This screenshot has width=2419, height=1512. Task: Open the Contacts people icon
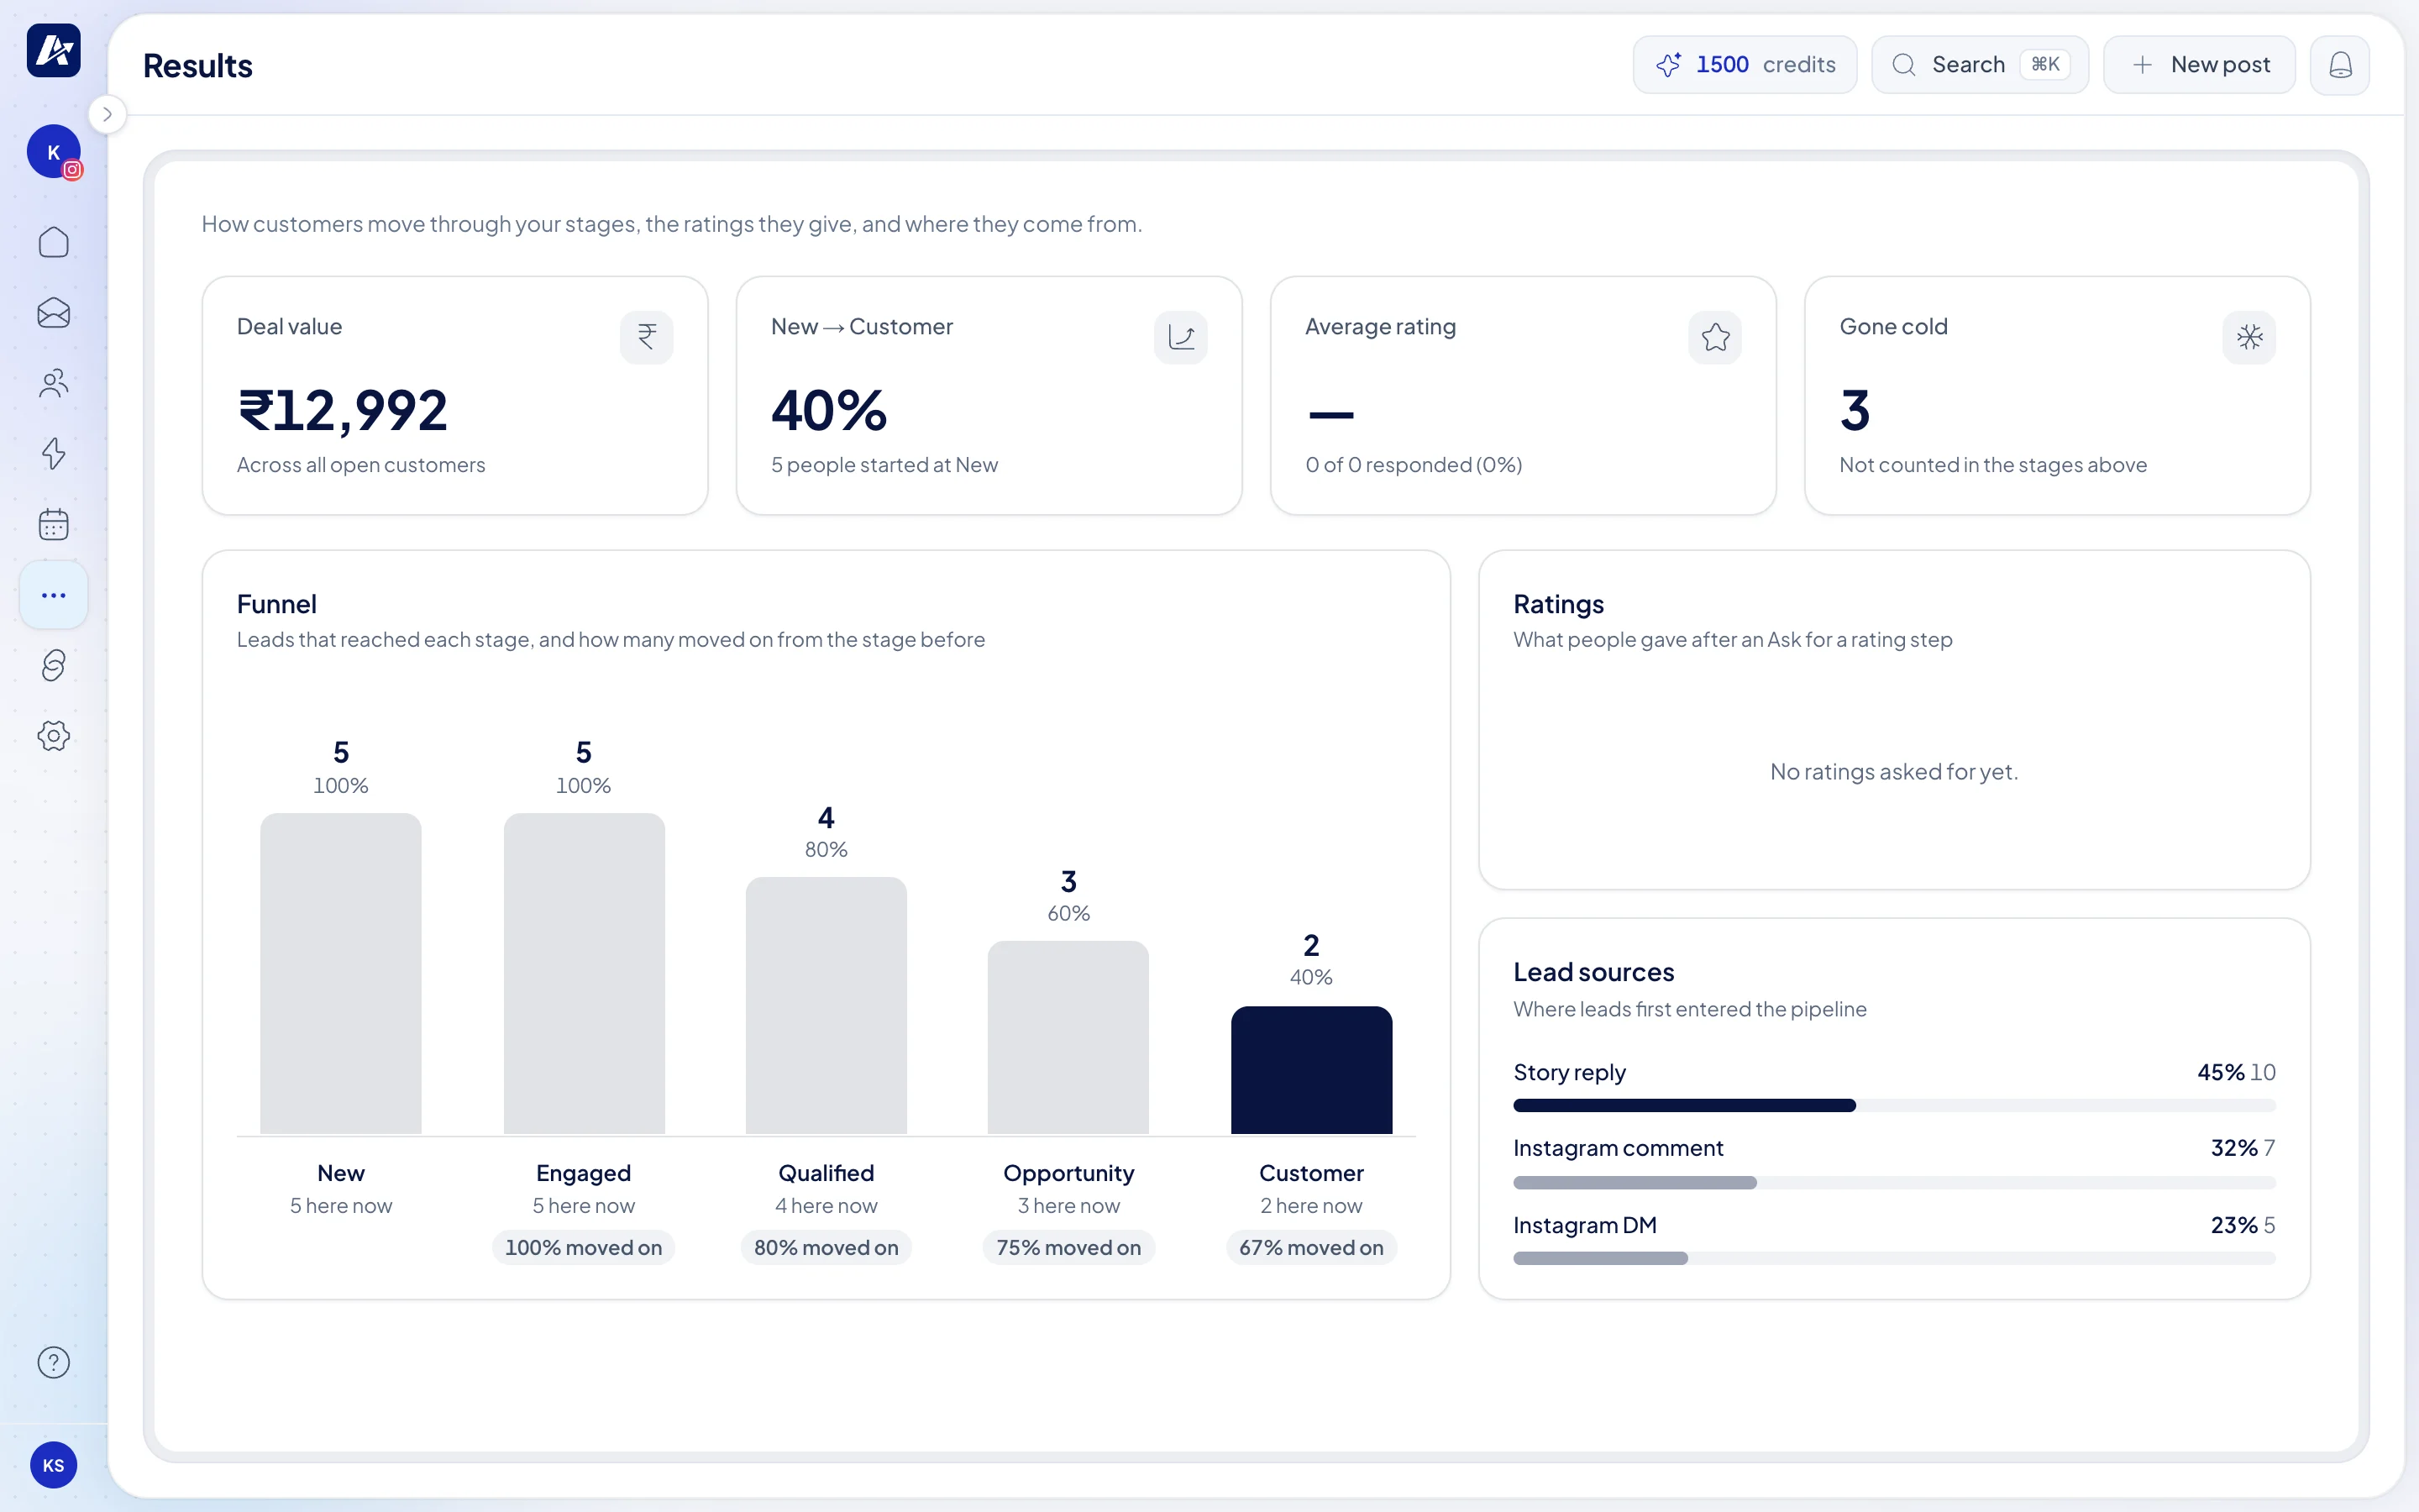click(53, 383)
